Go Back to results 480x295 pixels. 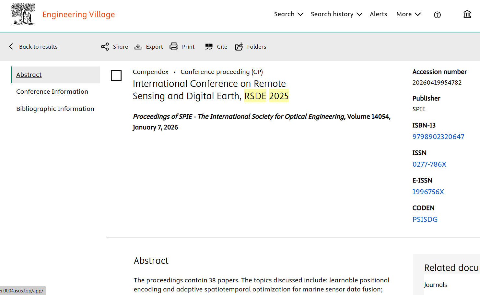point(38,47)
